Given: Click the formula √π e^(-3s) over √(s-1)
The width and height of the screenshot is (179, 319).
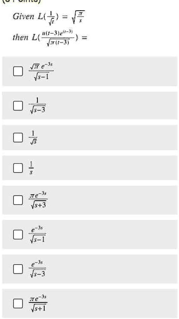Looking at the screenshot, I should 41,71.
